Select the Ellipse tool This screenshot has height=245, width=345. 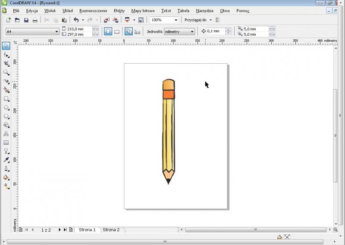click(6, 108)
